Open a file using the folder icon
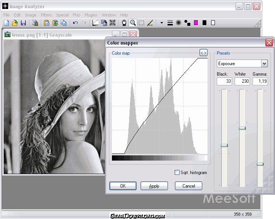 click(x=15, y=23)
